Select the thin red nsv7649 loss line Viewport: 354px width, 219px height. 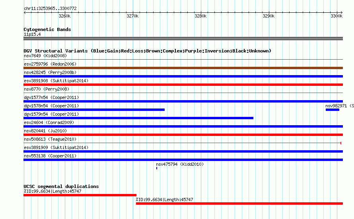click(183, 60)
